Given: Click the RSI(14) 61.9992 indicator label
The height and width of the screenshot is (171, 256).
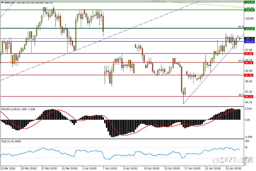Looking at the screenshot, I should coord(11,141).
